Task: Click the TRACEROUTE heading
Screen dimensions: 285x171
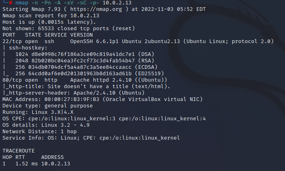Action: (x=19, y=151)
